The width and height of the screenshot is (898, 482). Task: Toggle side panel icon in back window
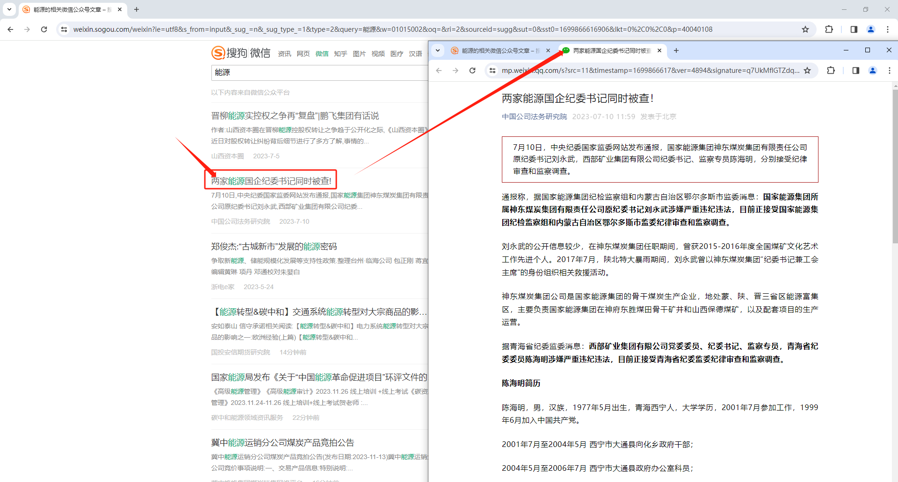tap(854, 29)
